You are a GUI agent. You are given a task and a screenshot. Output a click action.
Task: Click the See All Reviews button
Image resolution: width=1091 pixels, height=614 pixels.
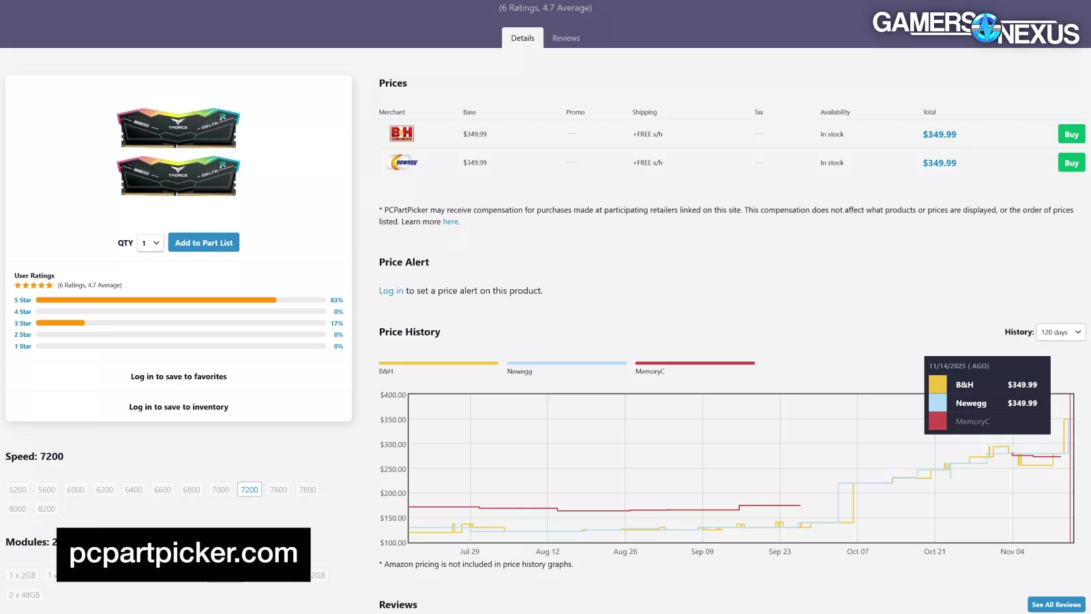[1056, 604]
